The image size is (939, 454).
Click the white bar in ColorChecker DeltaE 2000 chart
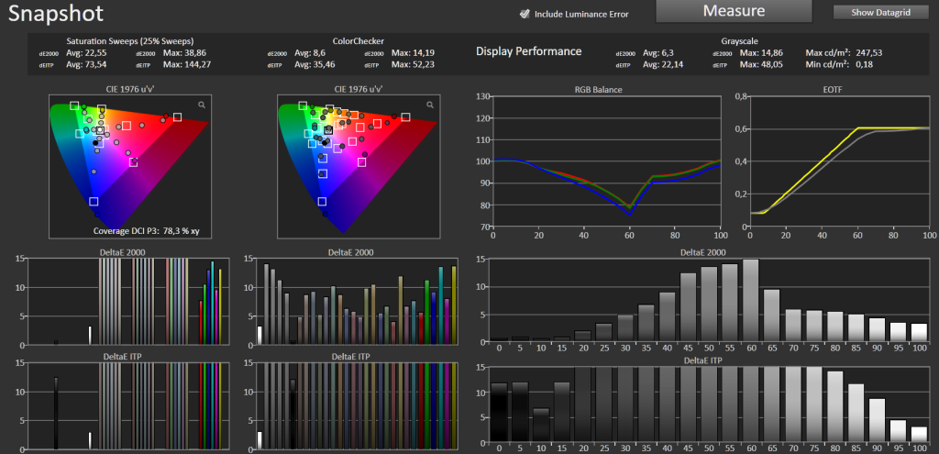(260, 335)
